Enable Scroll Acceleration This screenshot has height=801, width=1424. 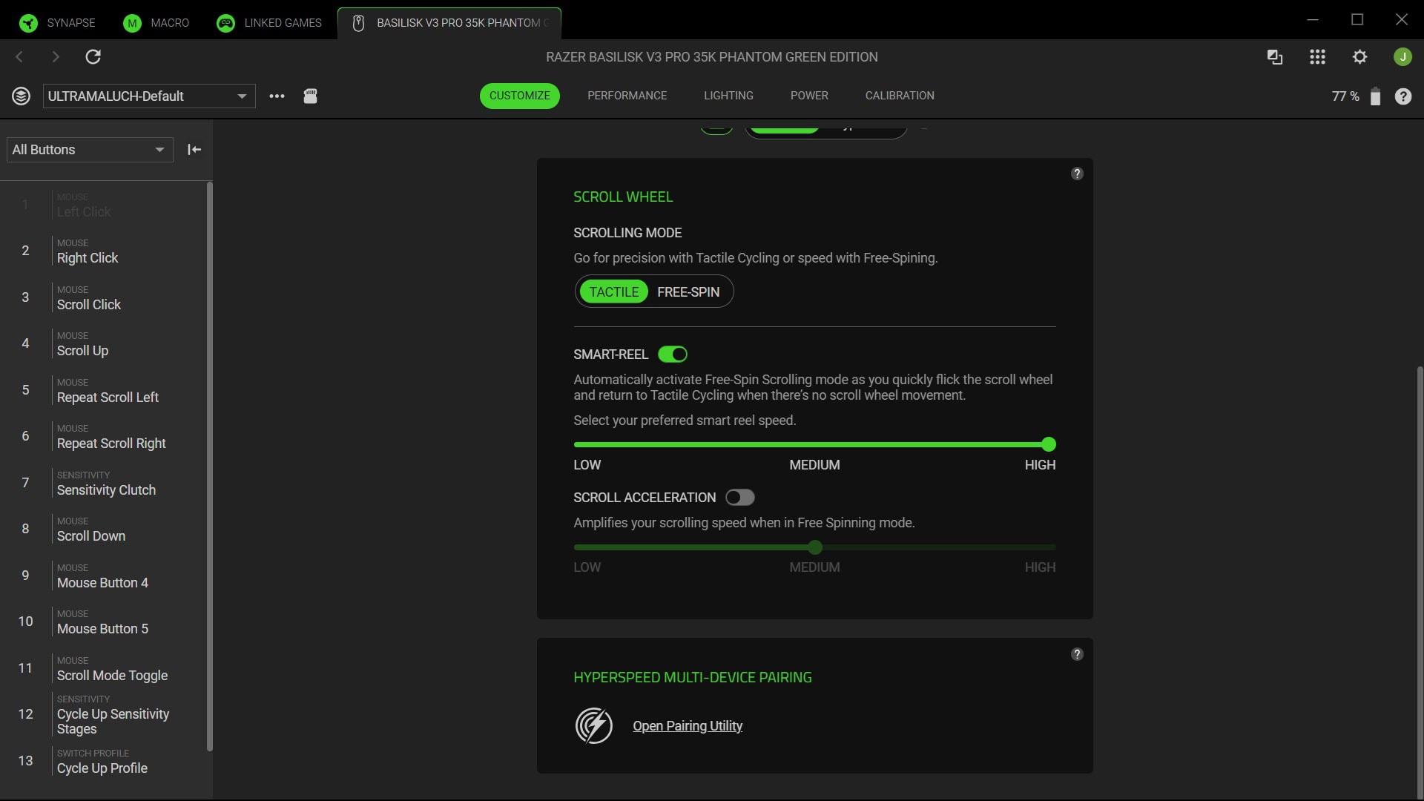point(739,497)
